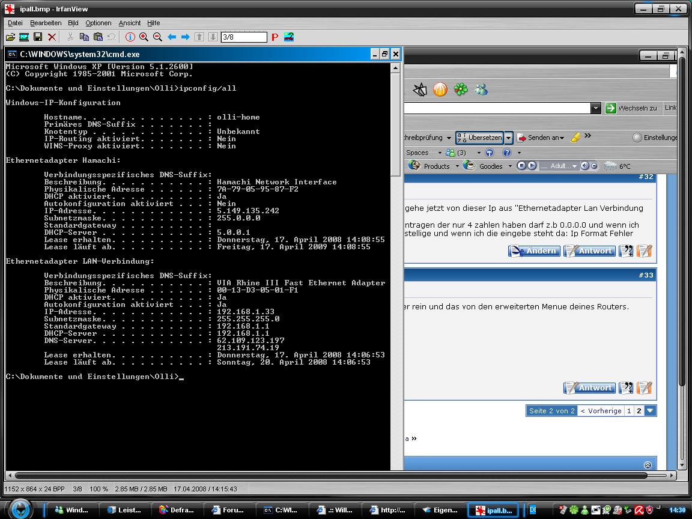The width and height of the screenshot is (692, 519).
Task: Click the yellow highlighter icon in the browser toolbar
Action: point(575,138)
